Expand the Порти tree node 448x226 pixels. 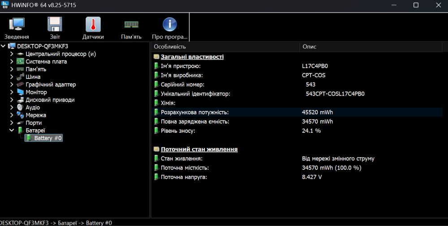coord(12,123)
